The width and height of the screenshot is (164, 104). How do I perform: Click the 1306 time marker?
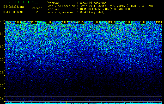tap(96, 22)
